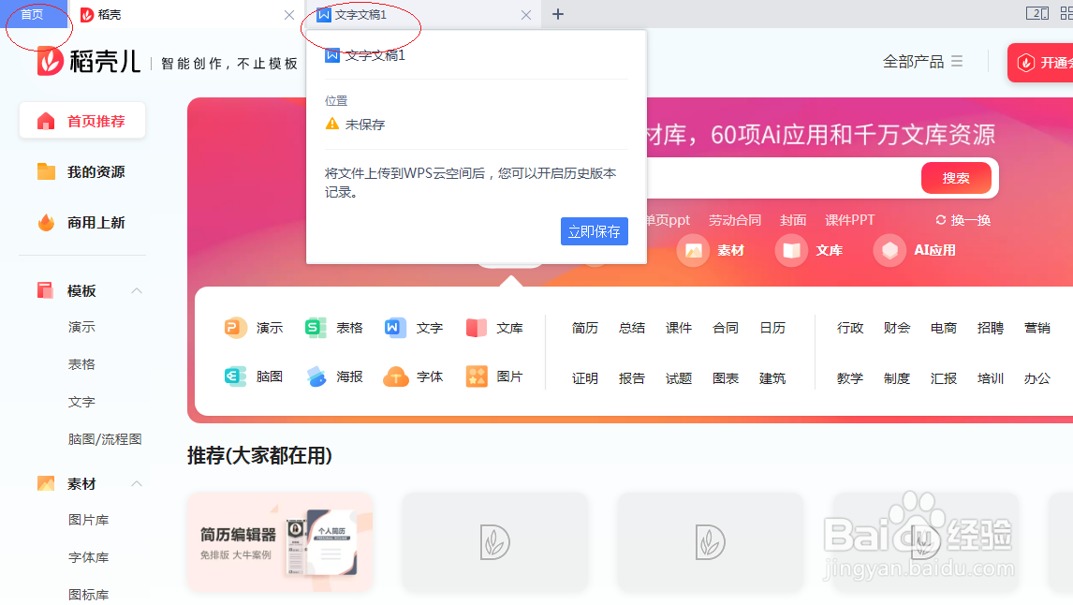Select 文字 under 模板 in sidebar
Screen dimensions: 1073x605
(x=81, y=402)
